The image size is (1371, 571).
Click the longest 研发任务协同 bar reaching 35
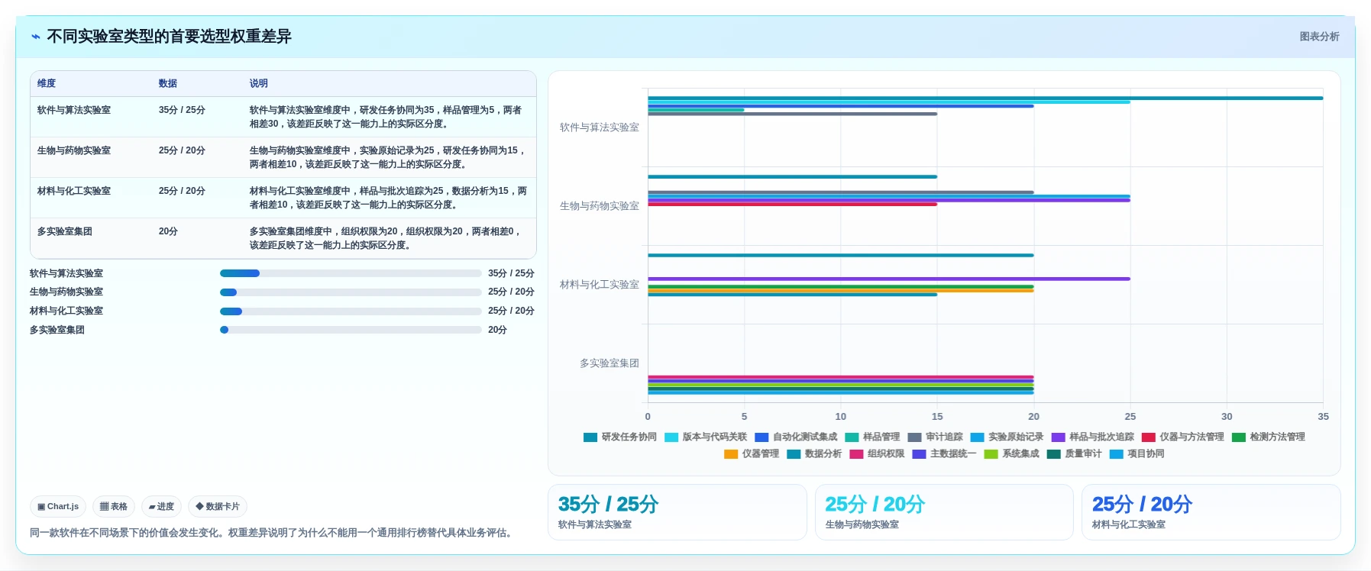click(985, 98)
